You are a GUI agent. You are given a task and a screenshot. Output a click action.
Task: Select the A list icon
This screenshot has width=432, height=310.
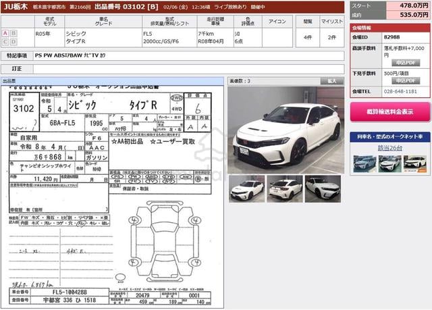[x=5, y=33]
